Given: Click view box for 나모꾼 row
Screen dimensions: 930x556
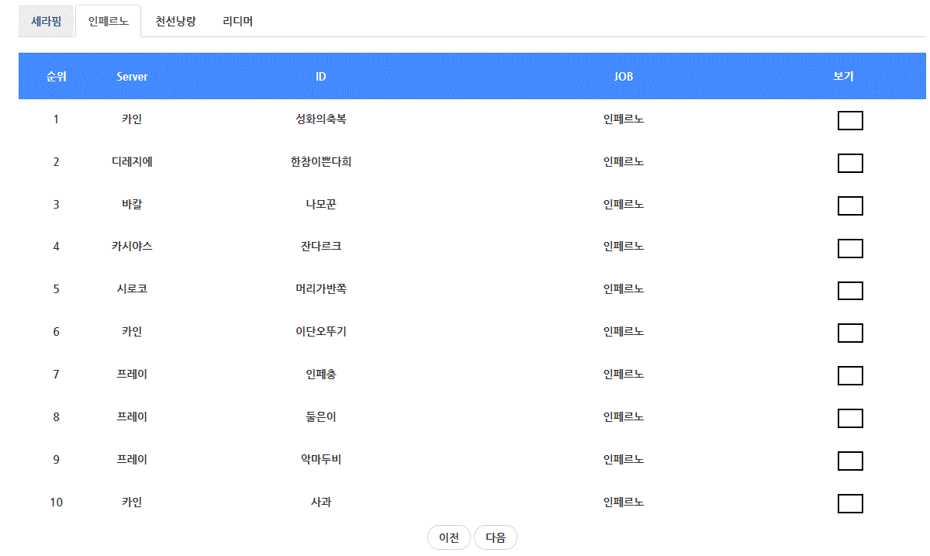Looking at the screenshot, I should pos(850,205).
